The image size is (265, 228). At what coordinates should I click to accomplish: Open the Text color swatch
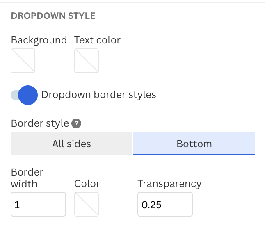point(87,61)
